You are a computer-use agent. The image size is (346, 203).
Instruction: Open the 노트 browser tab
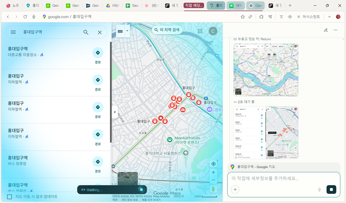pyautogui.click(x=13, y=6)
